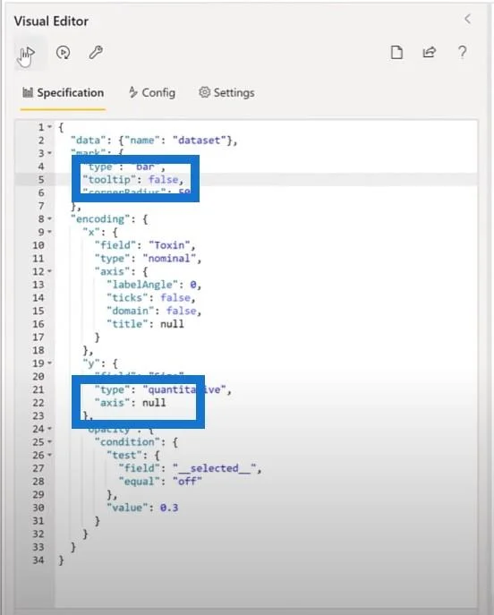The width and height of the screenshot is (494, 615).
Task: Click the "equal": "off" line
Action: [x=160, y=482]
